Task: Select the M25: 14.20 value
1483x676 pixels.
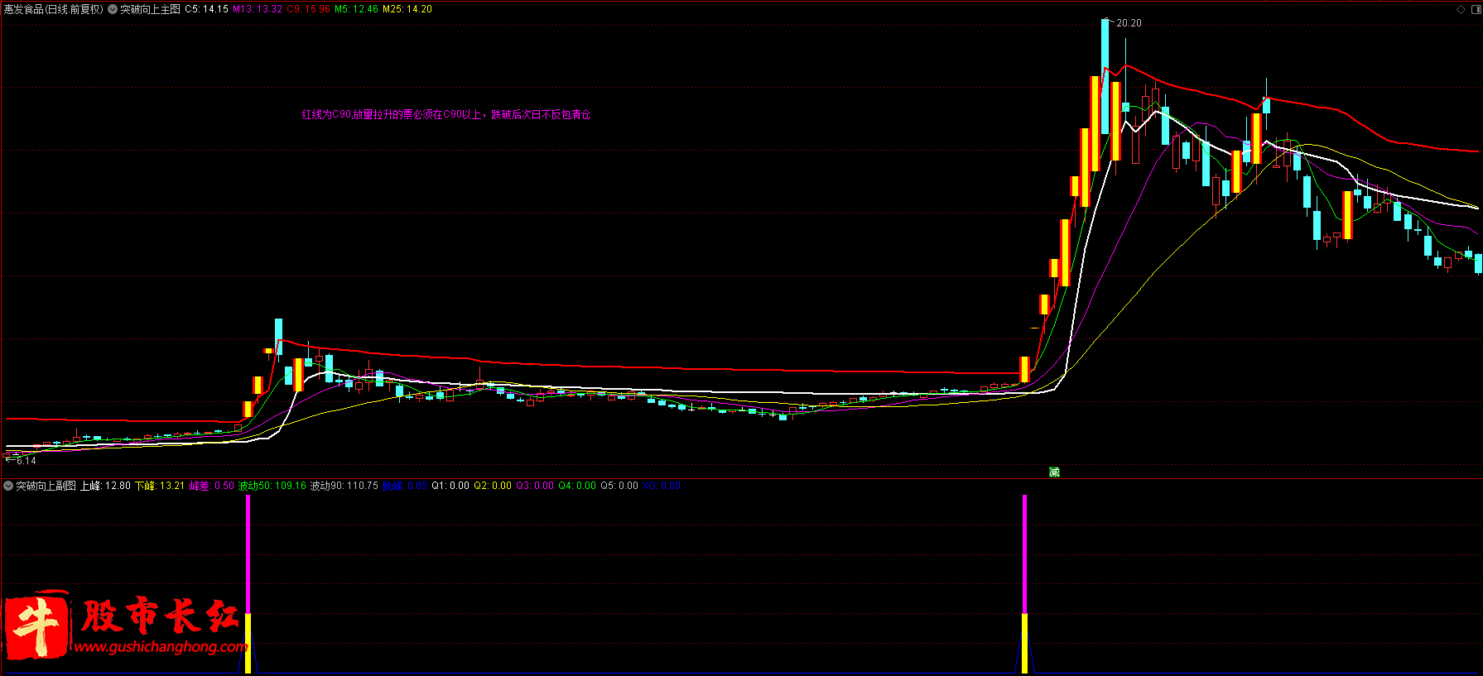Action: pos(407,9)
